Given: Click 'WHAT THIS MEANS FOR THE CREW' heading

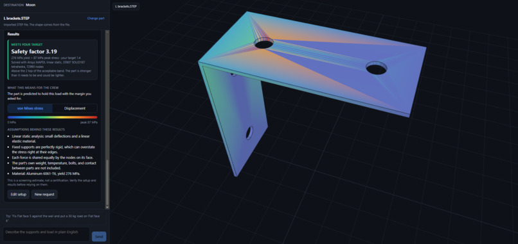Looking at the screenshot, I should (x=32, y=88).
